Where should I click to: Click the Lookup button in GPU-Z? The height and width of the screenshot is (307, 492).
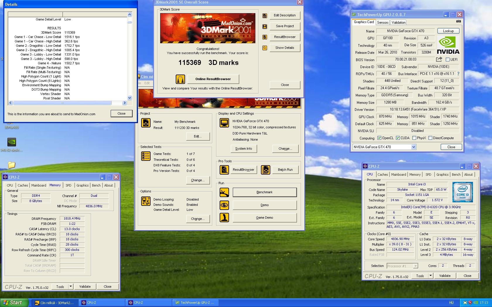[448, 31]
